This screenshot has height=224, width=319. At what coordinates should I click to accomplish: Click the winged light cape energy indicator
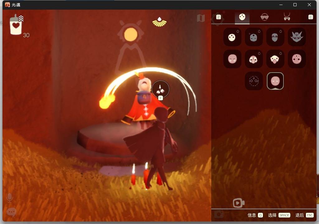coord(159,22)
